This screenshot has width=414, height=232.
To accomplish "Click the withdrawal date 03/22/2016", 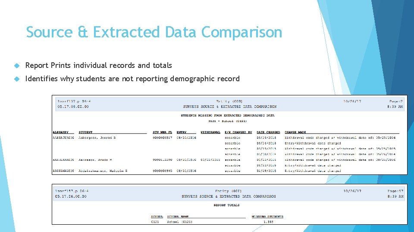I will (210, 160).
